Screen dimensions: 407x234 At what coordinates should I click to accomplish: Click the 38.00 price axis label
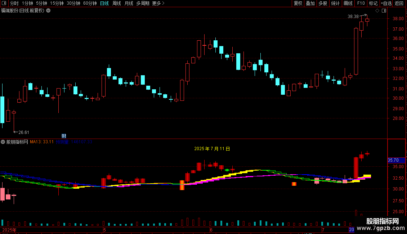[x=398, y=19]
